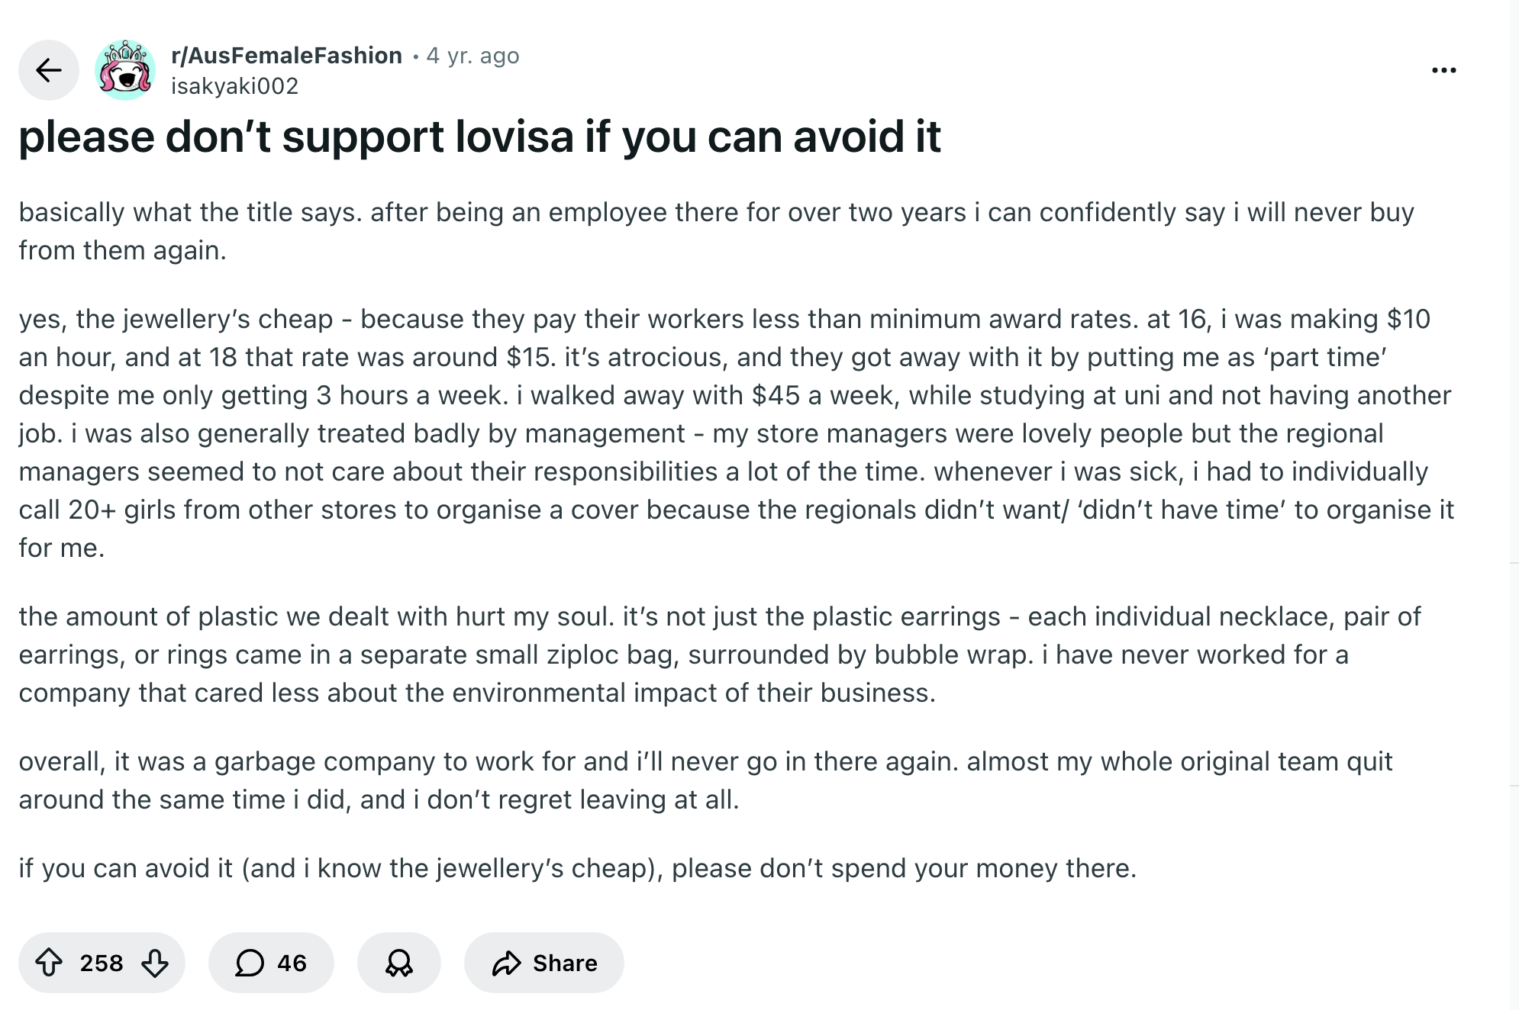Click the 46 comment count
The width and height of the screenshot is (1519, 1010).
click(x=292, y=963)
